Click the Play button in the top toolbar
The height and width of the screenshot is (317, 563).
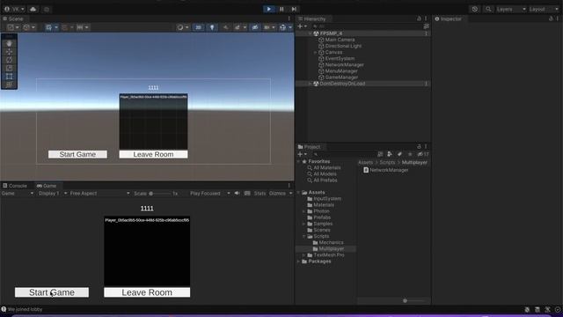(x=269, y=9)
